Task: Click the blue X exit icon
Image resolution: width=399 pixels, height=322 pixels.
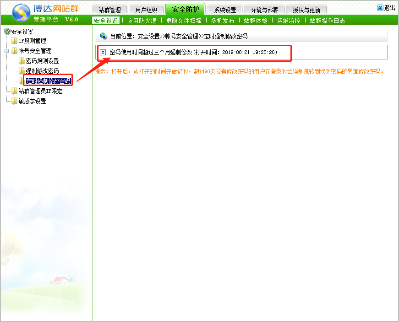Action: 380,8
